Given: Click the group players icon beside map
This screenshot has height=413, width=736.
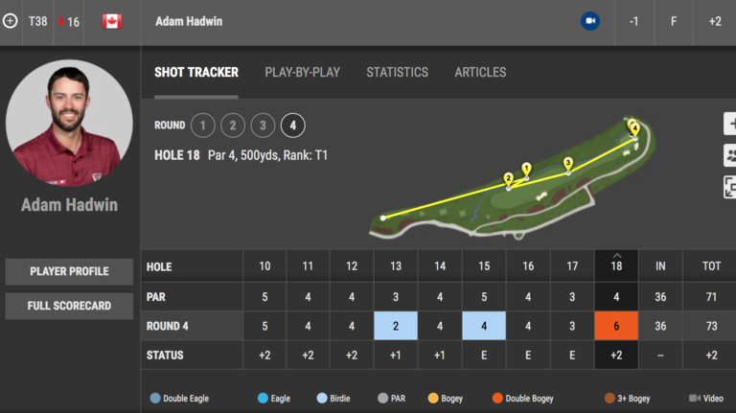Looking at the screenshot, I should coord(729,155).
